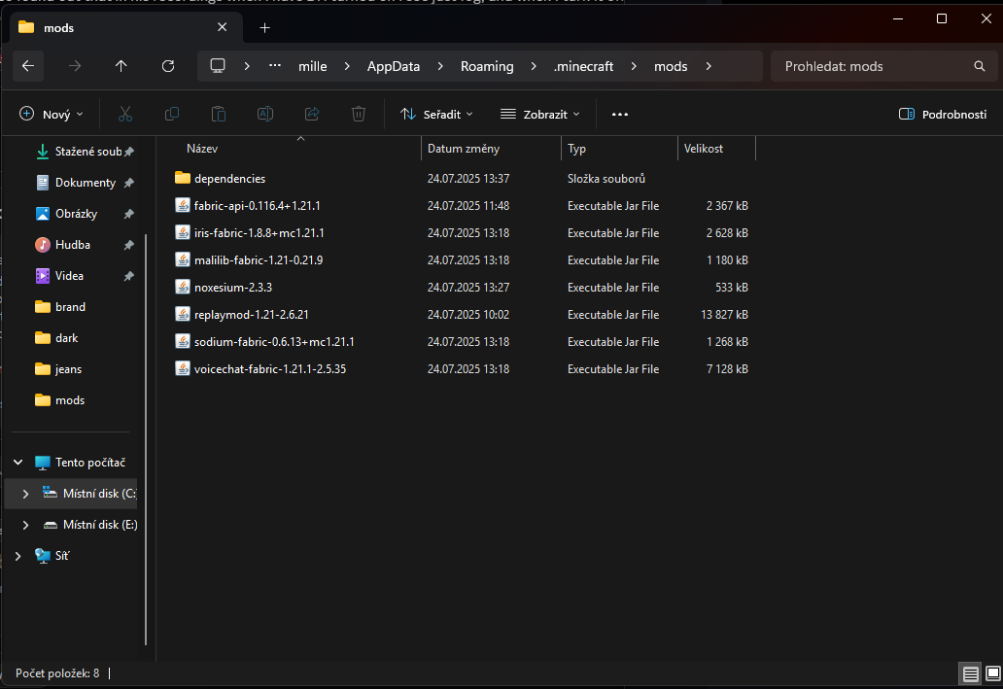Open the address bar ellipsis for hidden path
Viewport: 1003px width, 689px height.
[275, 66]
